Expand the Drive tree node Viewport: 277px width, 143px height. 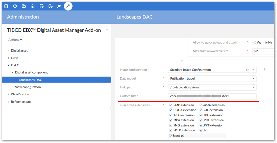point(9,58)
